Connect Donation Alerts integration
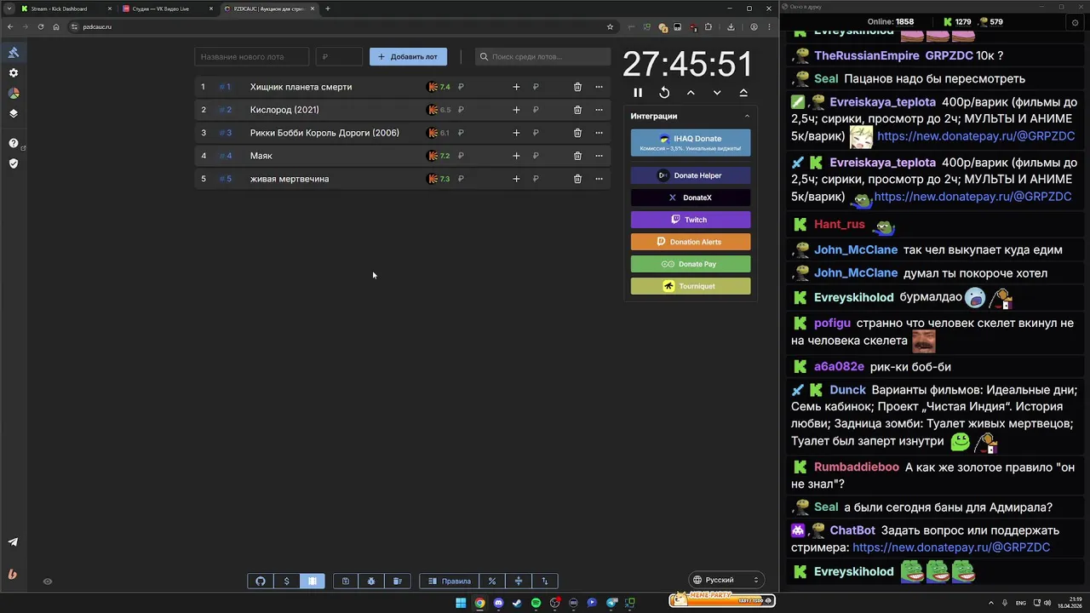Viewport: 1090px width, 613px height. click(x=691, y=242)
